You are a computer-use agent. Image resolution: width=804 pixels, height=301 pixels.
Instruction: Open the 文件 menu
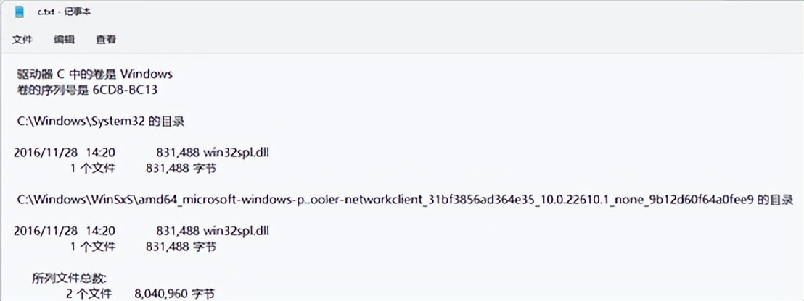pyautogui.click(x=22, y=40)
